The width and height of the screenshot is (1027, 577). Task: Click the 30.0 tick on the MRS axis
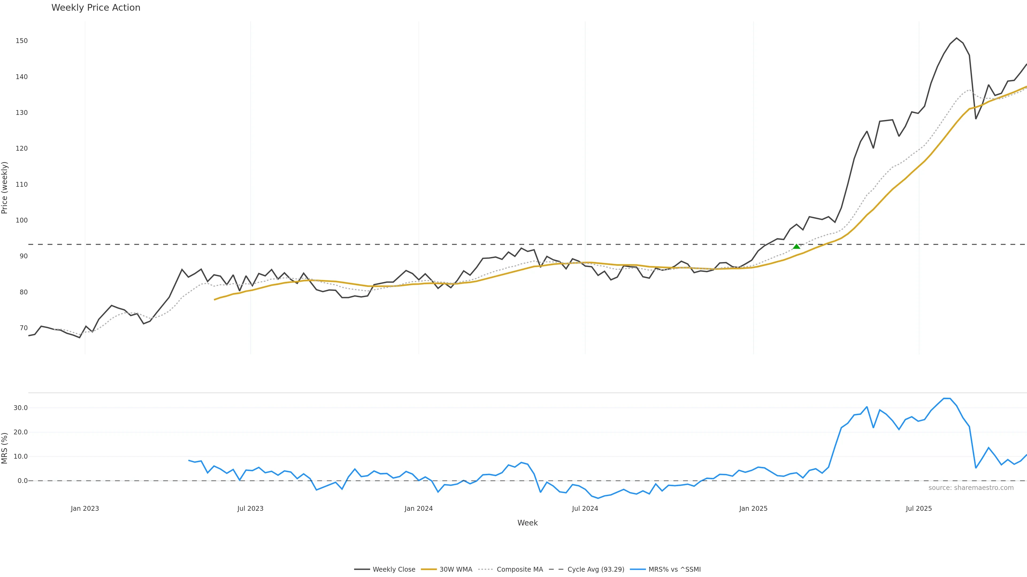20,408
